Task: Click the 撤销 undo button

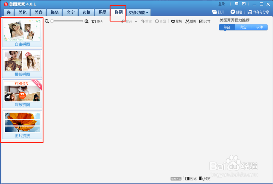Action: pyautogui.click(x=127, y=21)
